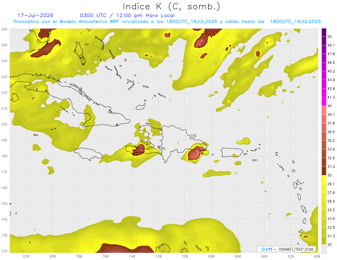
Task: Click the colorbar value "47.8"
Action: (x=331, y=54)
